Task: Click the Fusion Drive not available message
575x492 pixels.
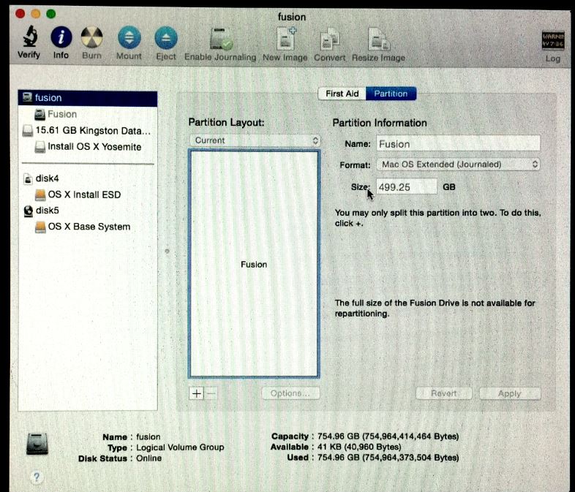Action: pyautogui.click(x=435, y=309)
